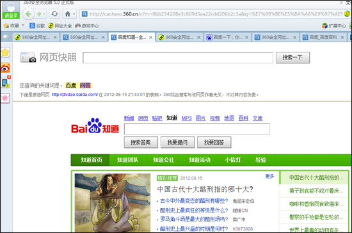Open 古今中外最变态的酷刑有哪些? link
The width and height of the screenshot is (352, 233).
pyautogui.click(x=194, y=201)
